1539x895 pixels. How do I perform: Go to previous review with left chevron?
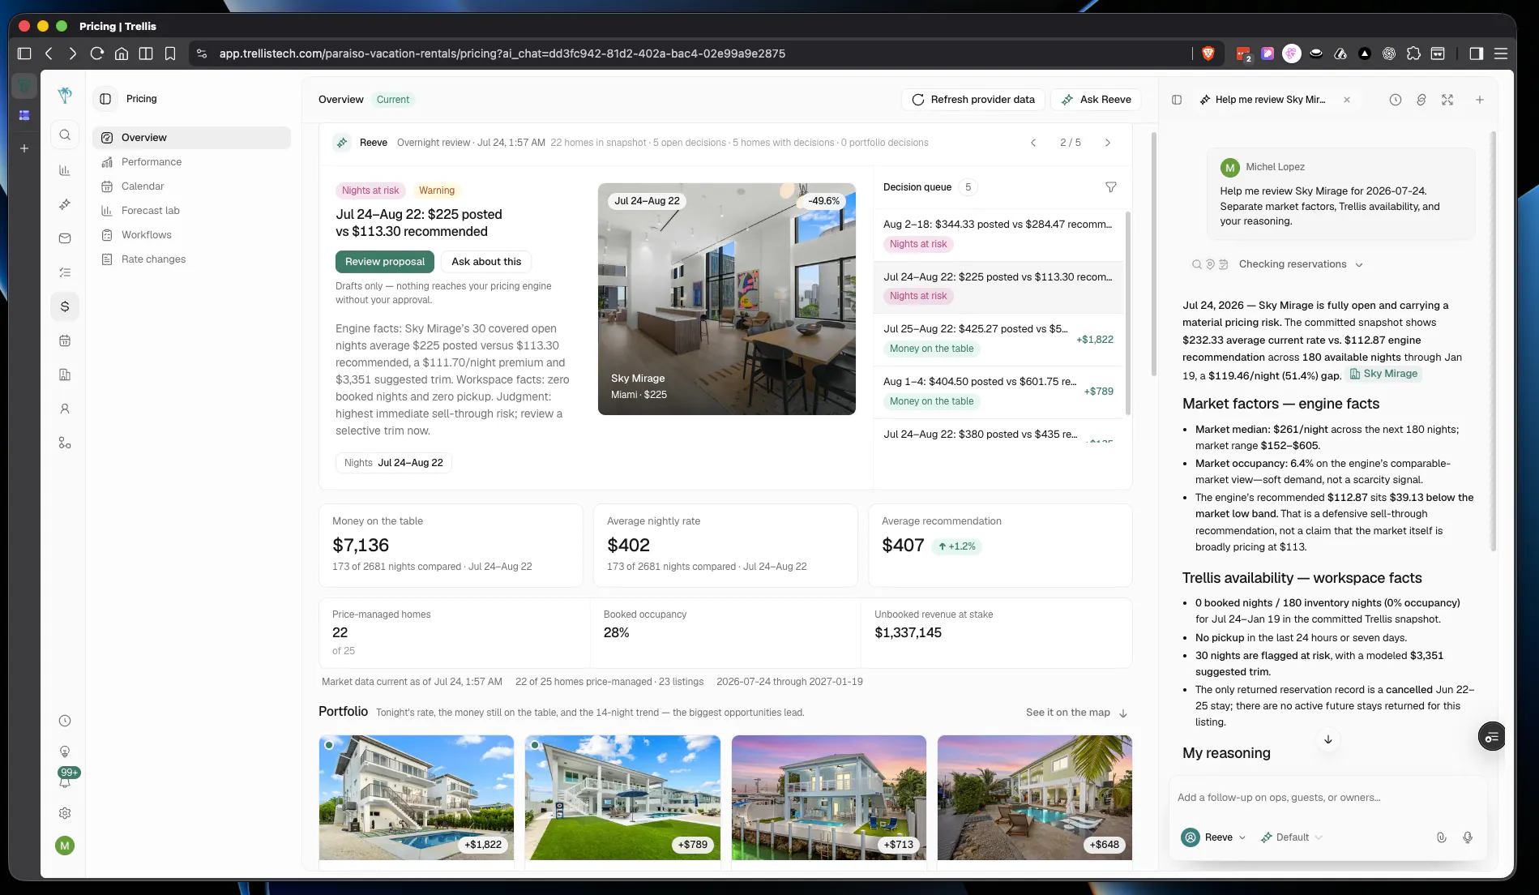(1033, 143)
